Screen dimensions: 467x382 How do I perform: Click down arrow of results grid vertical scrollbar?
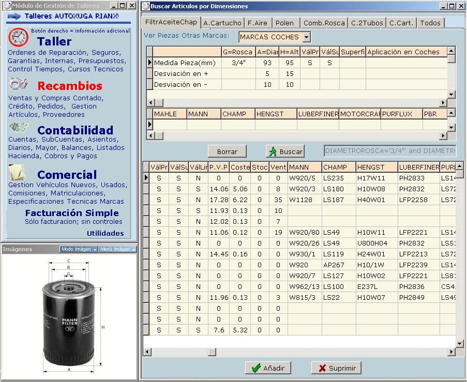460,344
